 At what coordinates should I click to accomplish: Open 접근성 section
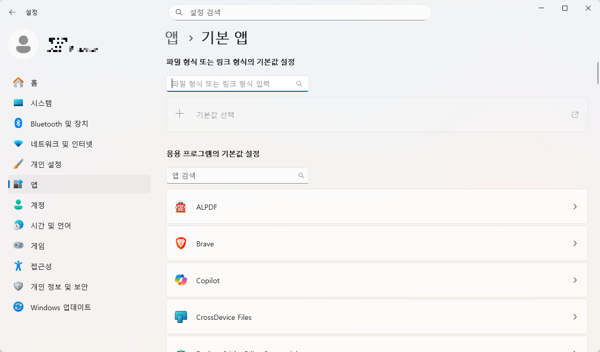pos(79,266)
